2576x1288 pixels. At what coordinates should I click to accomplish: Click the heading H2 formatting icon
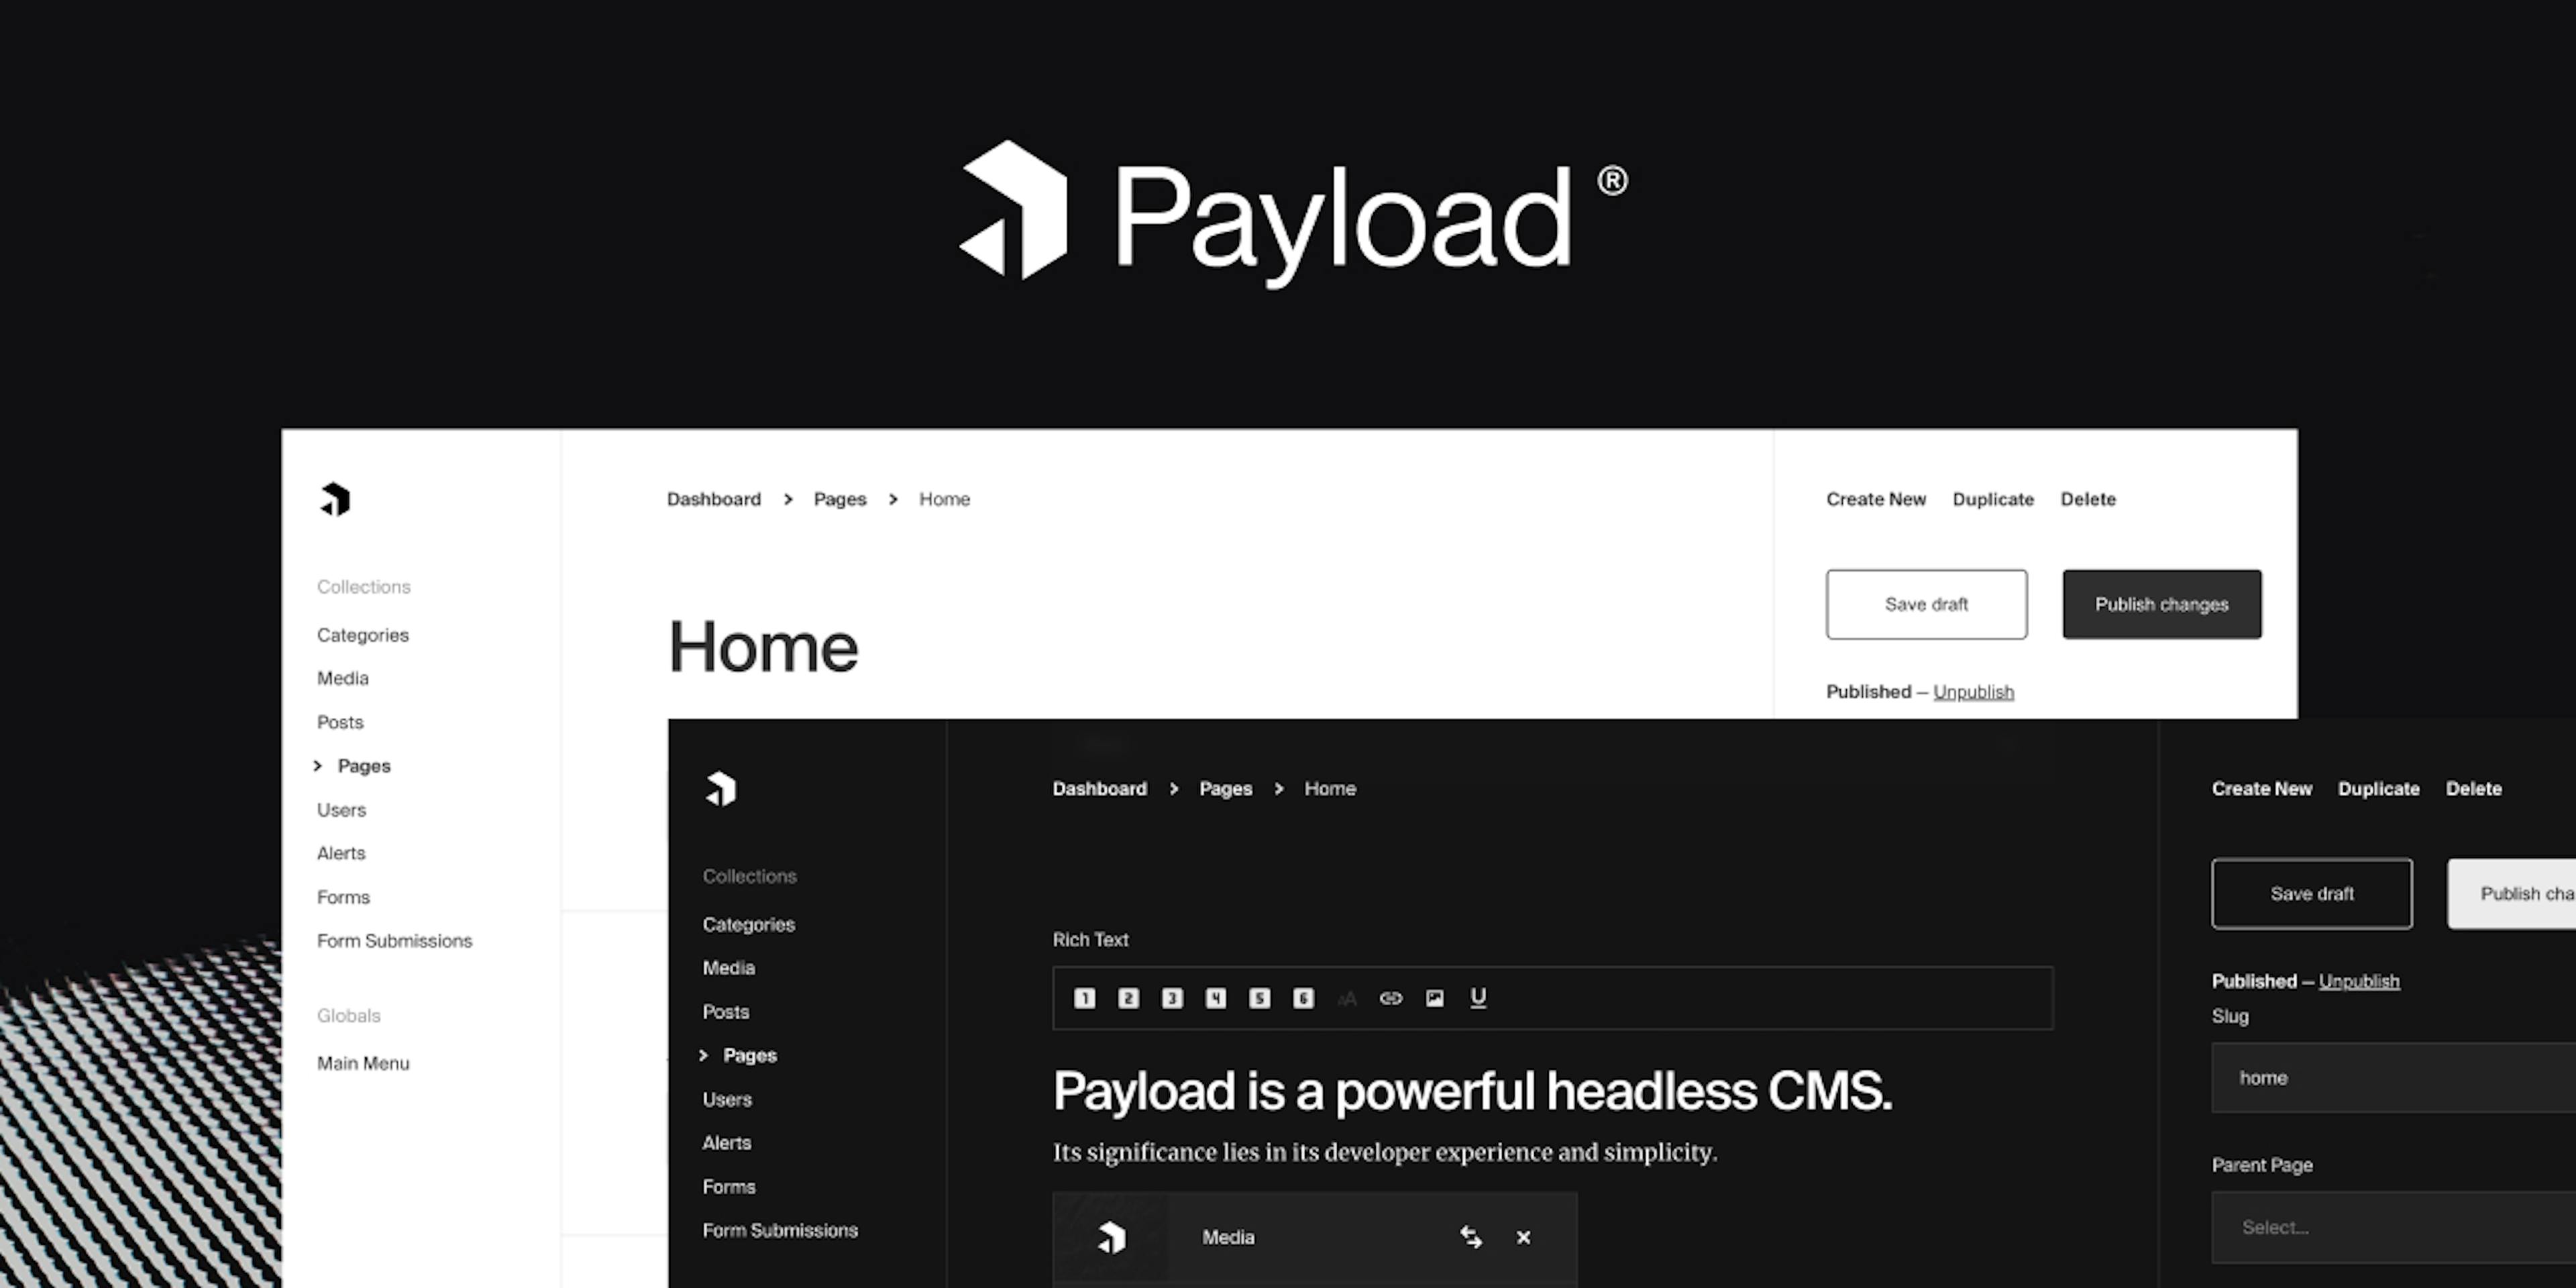pos(1127,998)
